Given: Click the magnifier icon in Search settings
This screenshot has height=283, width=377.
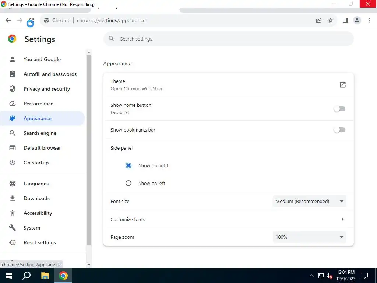Looking at the screenshot, I should (x=111, y=39).
